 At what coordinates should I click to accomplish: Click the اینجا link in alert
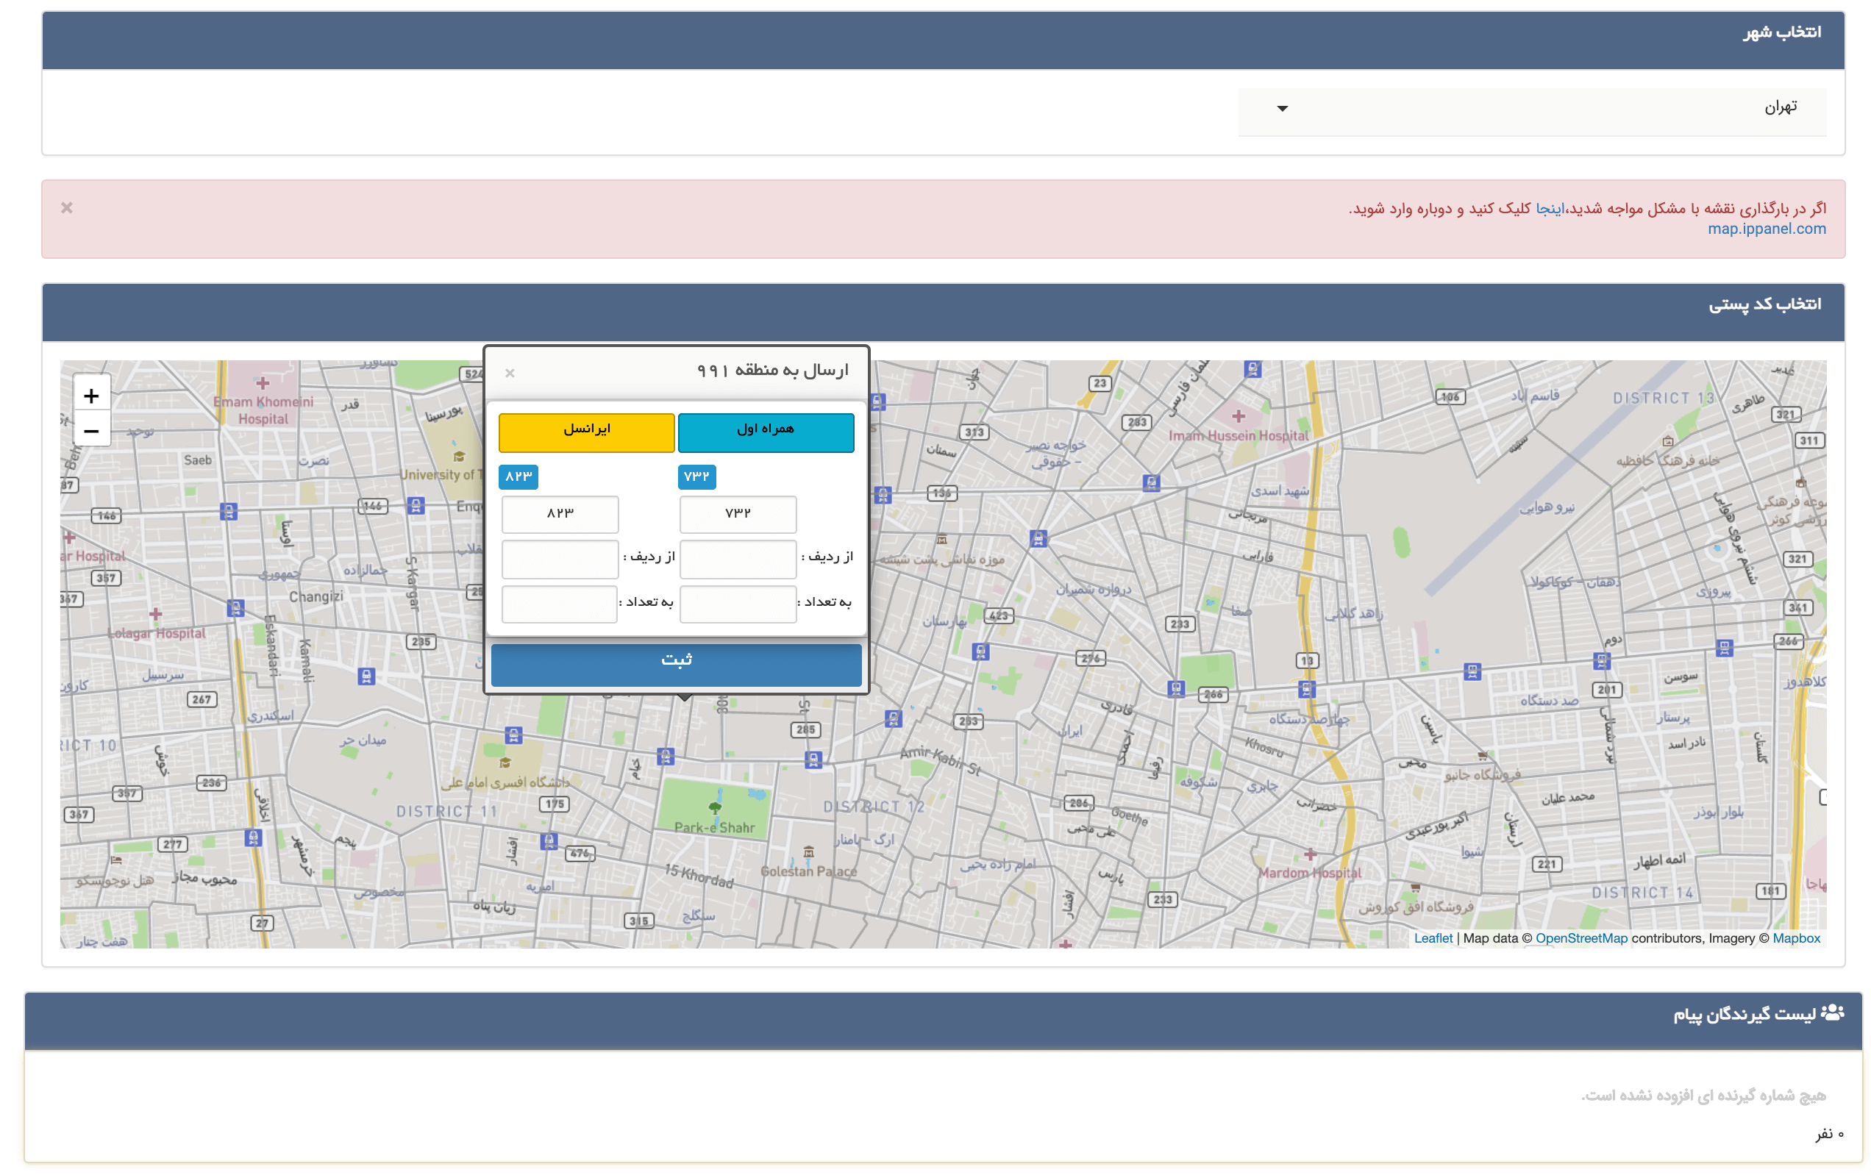click(1549, 208)
